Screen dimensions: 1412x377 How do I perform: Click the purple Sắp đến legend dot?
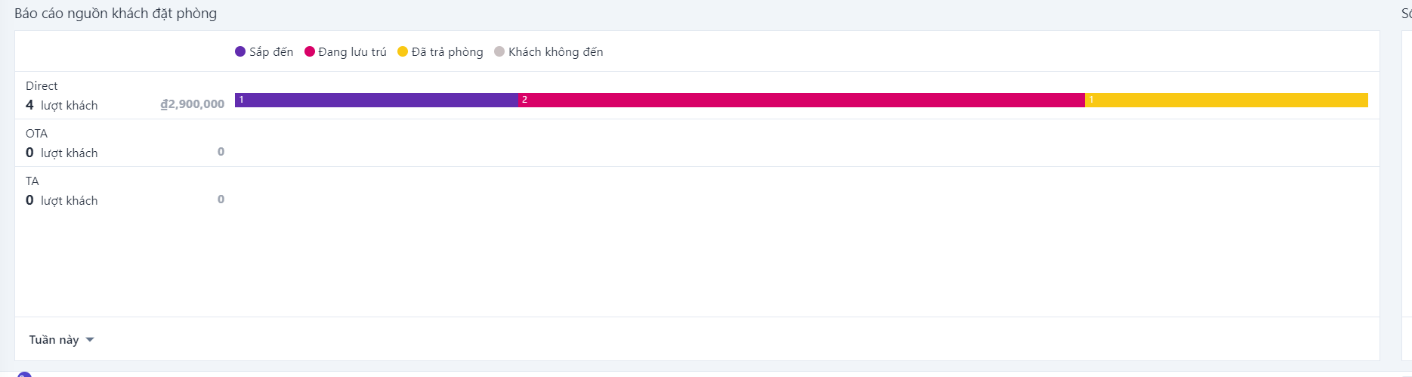pyautogui.click(x=240, y=52)
